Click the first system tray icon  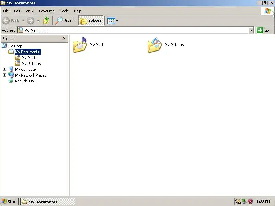[x=238, y=202]
